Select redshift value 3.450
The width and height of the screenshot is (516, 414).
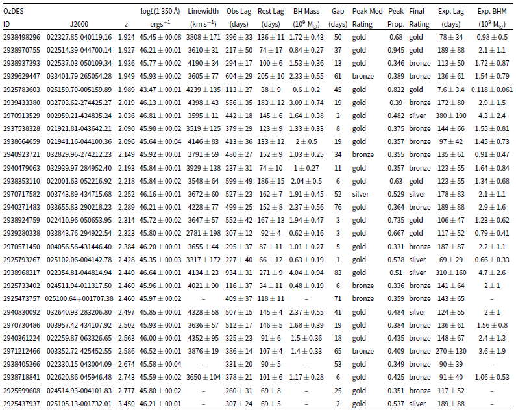click(127, 404)
